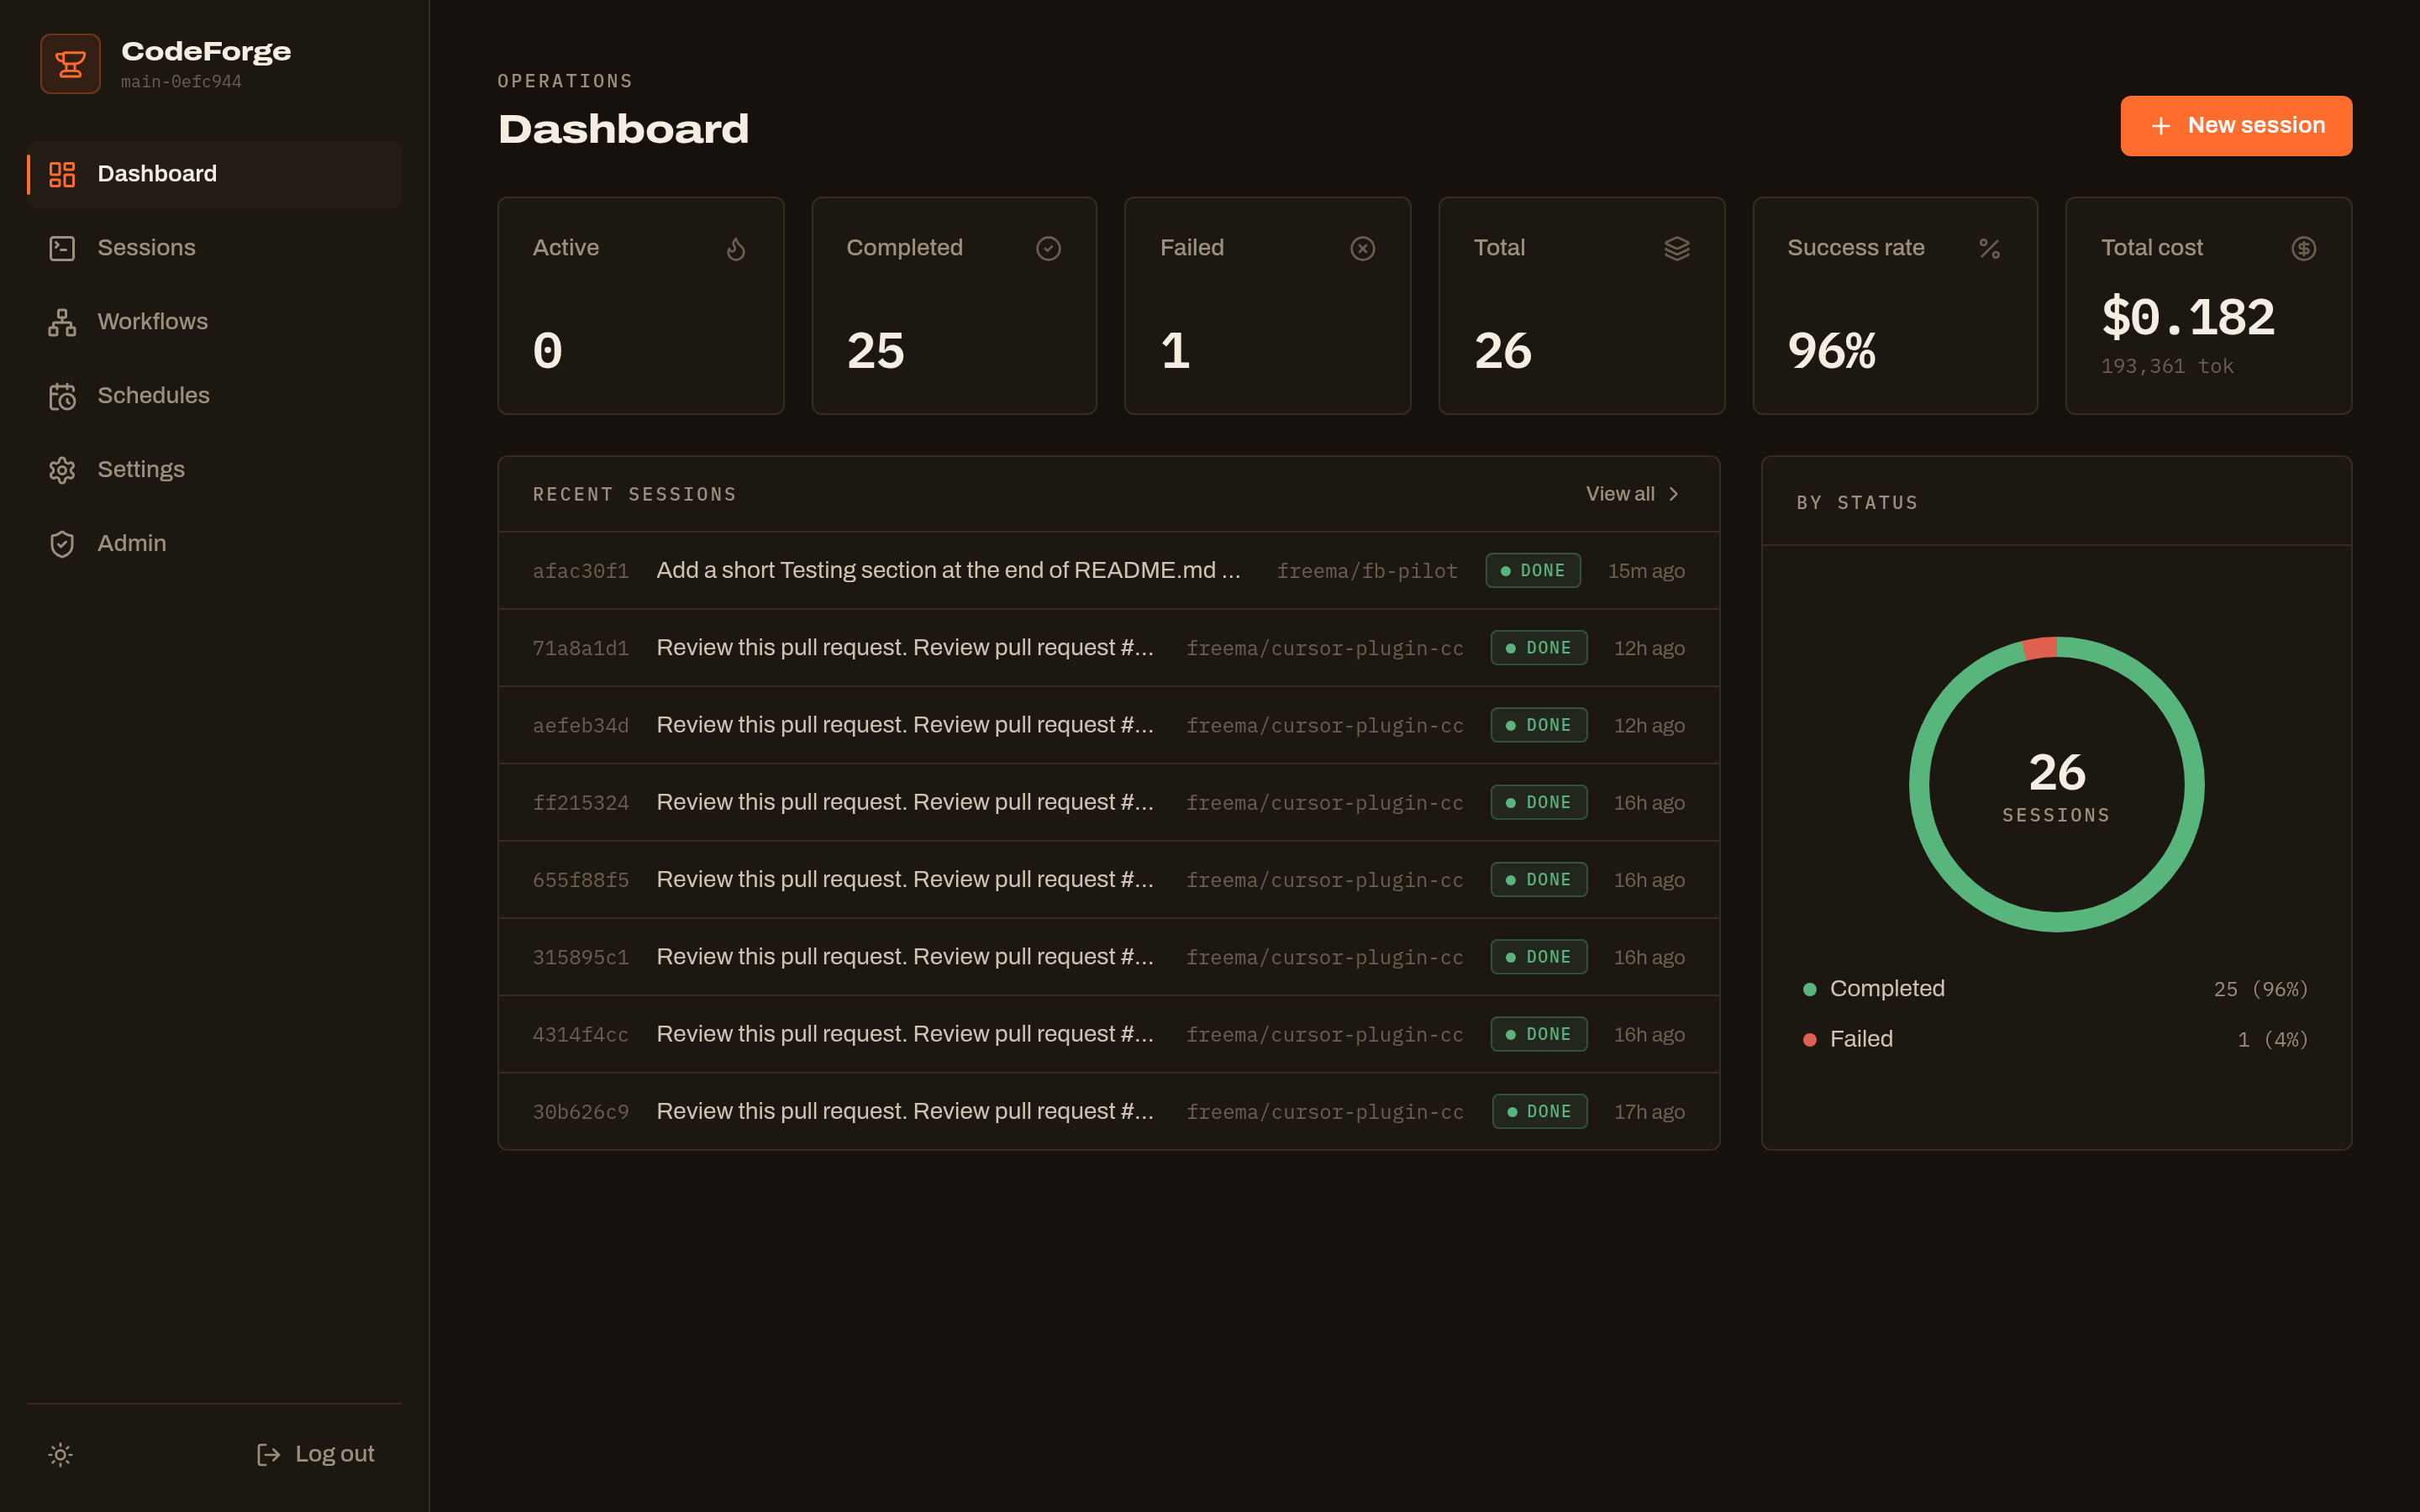The image size is (2420, 1512).
Task: Select session ID 315895c1
Action: [581, 958]
